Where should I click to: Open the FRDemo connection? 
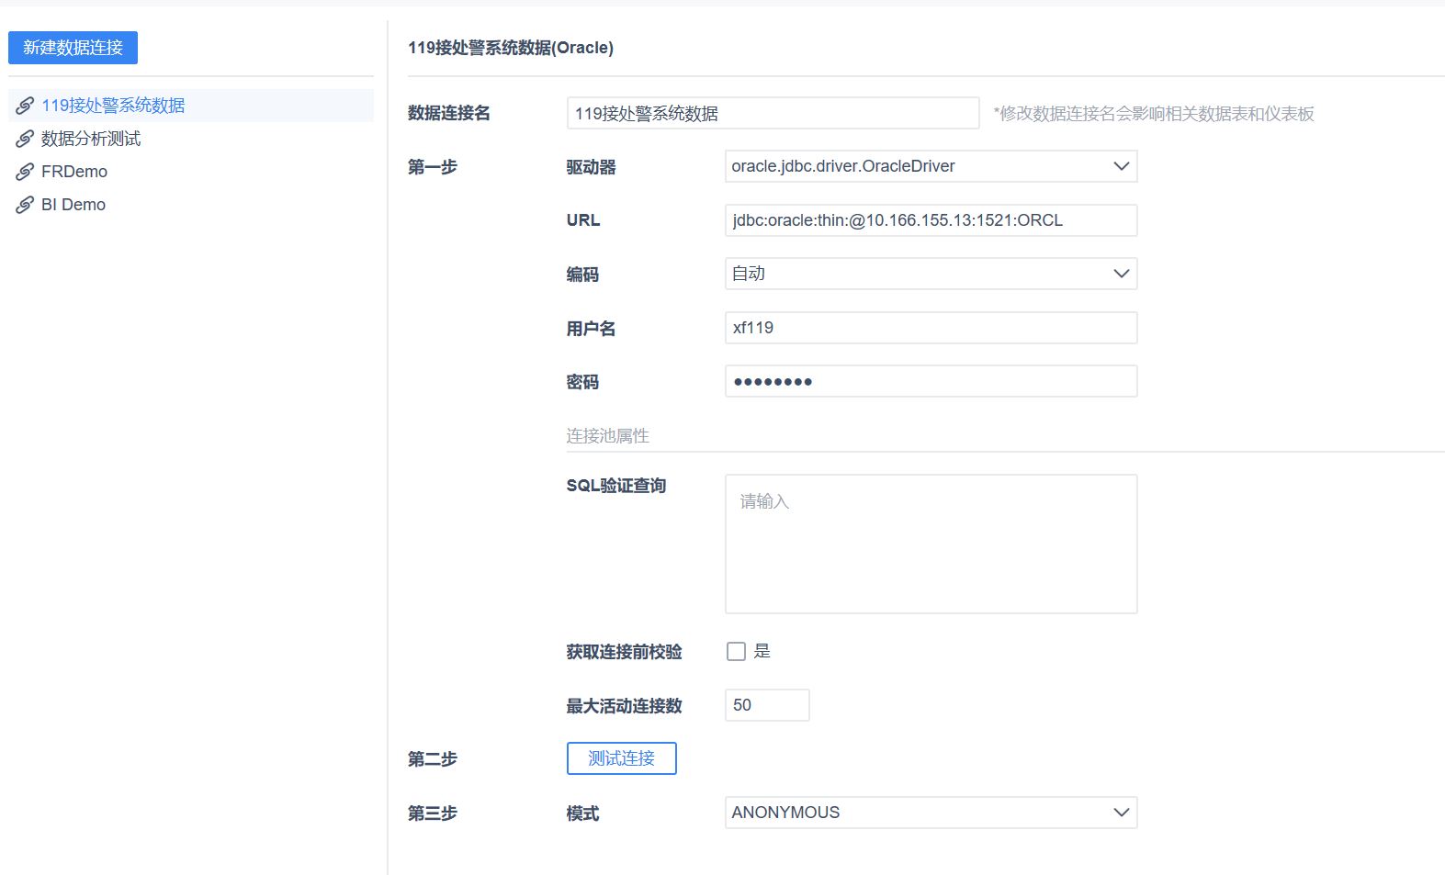click(191, 172)
